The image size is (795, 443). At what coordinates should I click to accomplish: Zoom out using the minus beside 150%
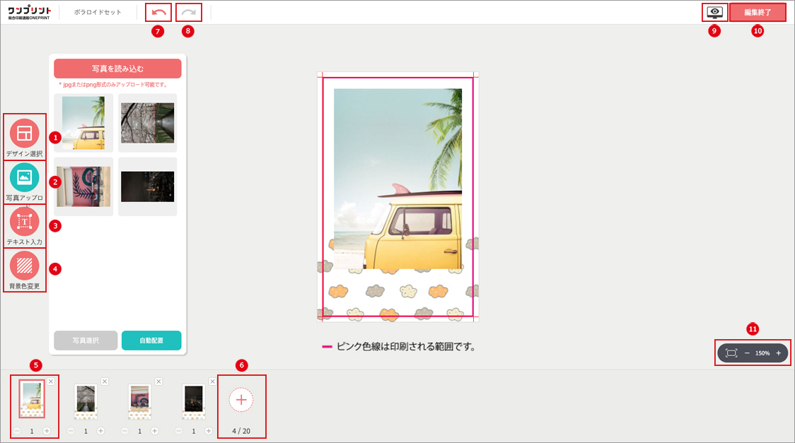point(747,353)
